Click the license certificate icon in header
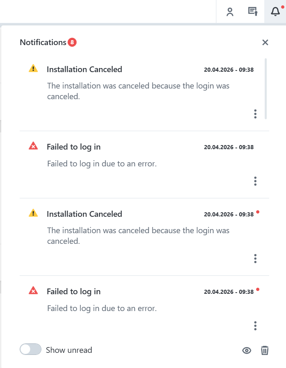 tap(252, 12)
